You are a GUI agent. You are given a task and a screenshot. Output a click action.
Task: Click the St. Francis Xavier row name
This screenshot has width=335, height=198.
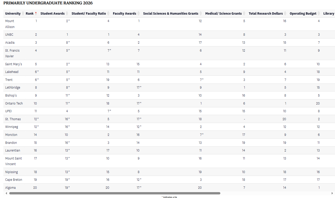pyautogui.click(x=12, y=53)
